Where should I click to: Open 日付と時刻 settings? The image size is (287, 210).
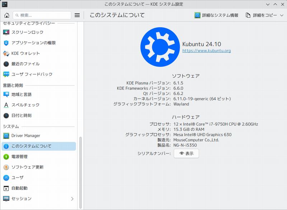tap(39, 115)
